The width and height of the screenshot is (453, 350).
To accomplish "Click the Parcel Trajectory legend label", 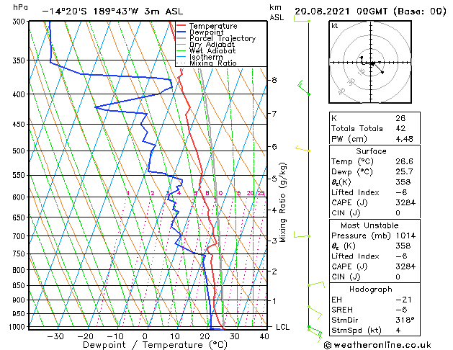I will [223, 38].
